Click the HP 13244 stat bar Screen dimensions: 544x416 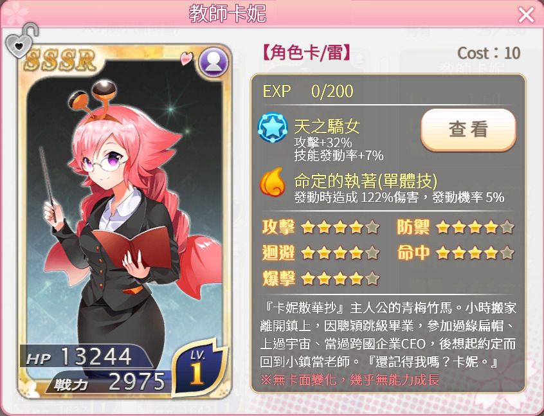pos(87,357)
